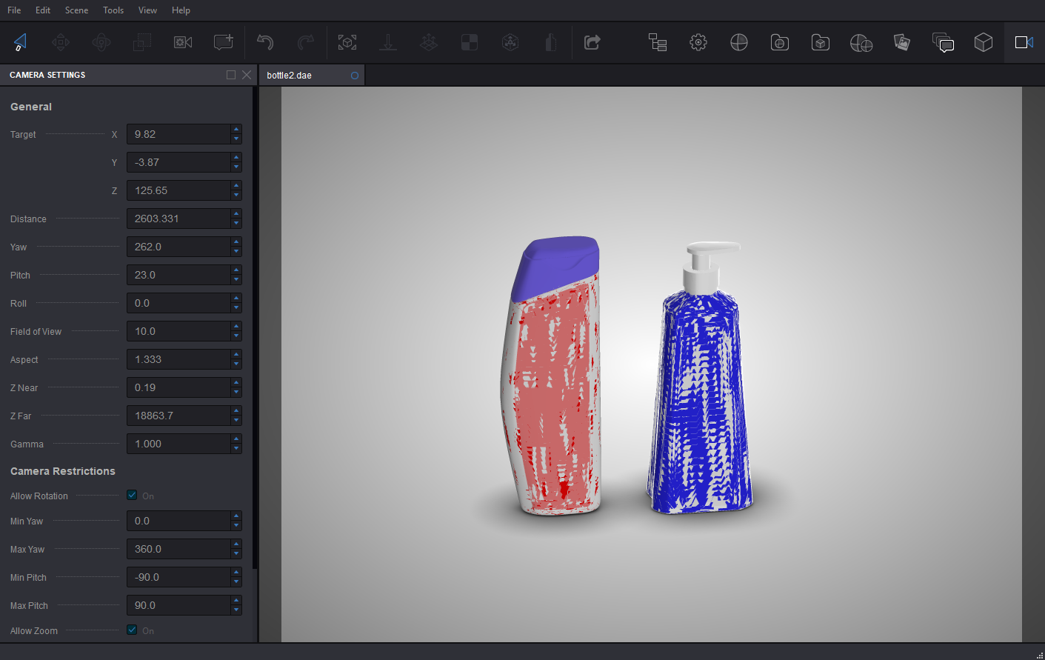Open the Scene menu
The image size is (1045, 660).
(76, 10)
